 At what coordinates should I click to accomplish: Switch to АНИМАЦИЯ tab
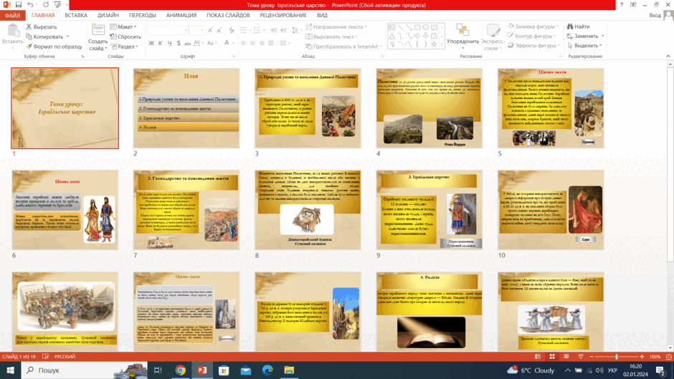(181, 15)
